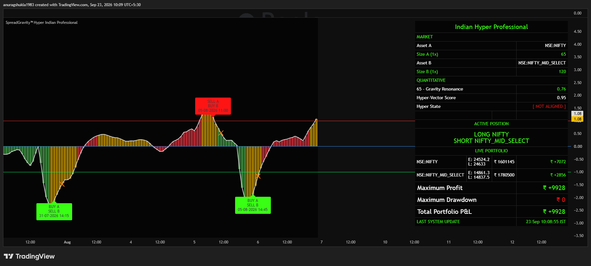The width and height of the screenshot is (591, 266).
Task: Click the Aug label on time axis
Action: tap(67, 242)
